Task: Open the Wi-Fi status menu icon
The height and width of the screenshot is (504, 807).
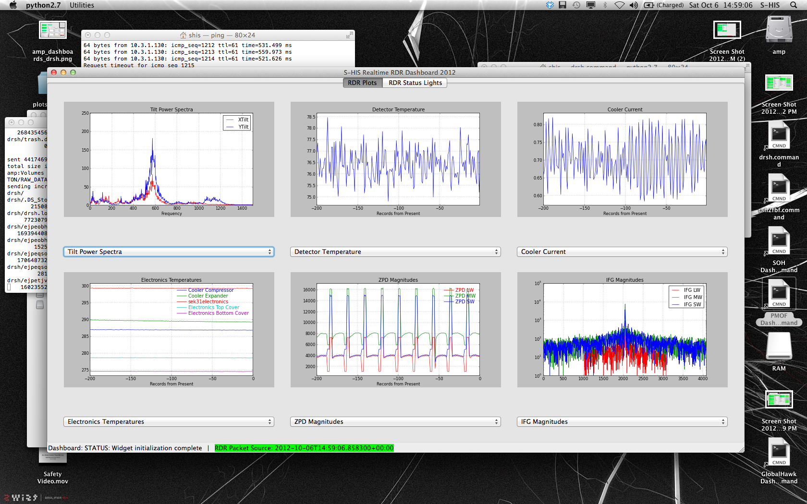Action: point(620,5)
